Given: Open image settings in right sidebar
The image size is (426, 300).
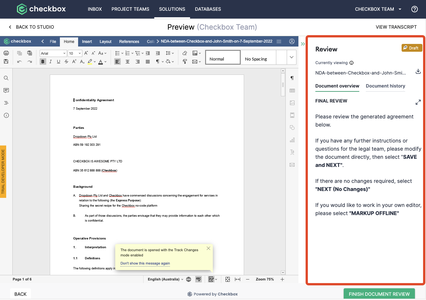Looking at the screenshot, I should point(292,103).
